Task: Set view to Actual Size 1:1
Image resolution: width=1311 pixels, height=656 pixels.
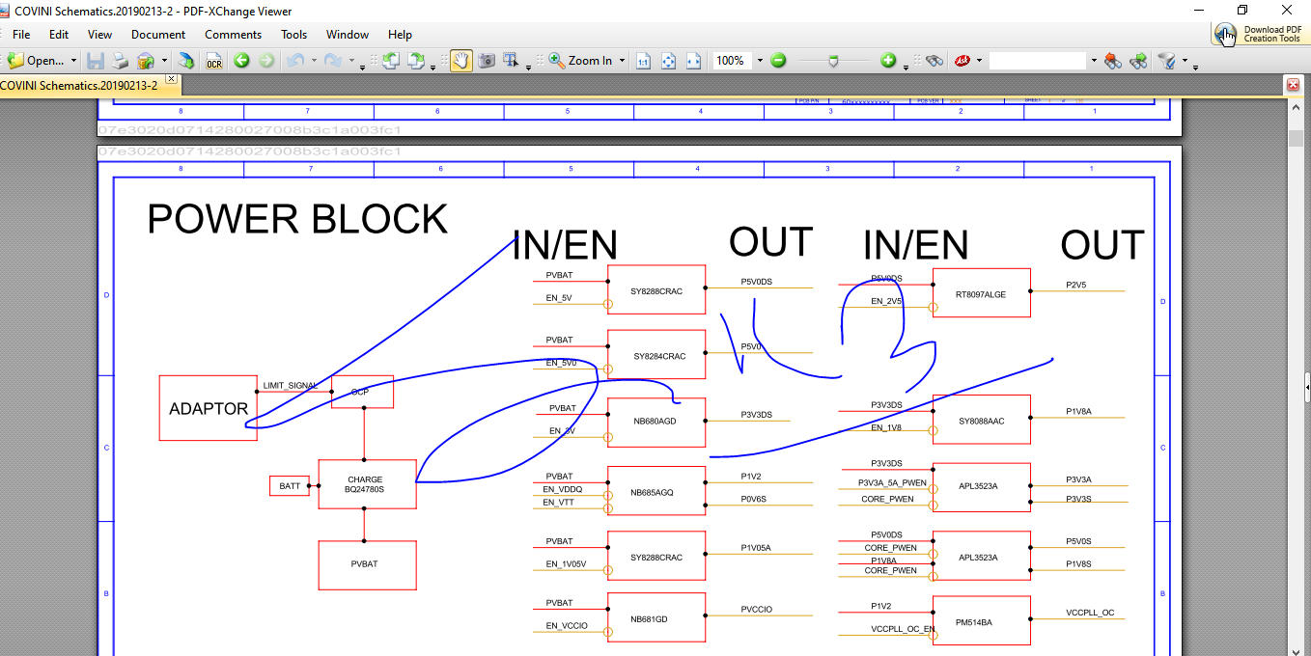Action: (643, 61)
